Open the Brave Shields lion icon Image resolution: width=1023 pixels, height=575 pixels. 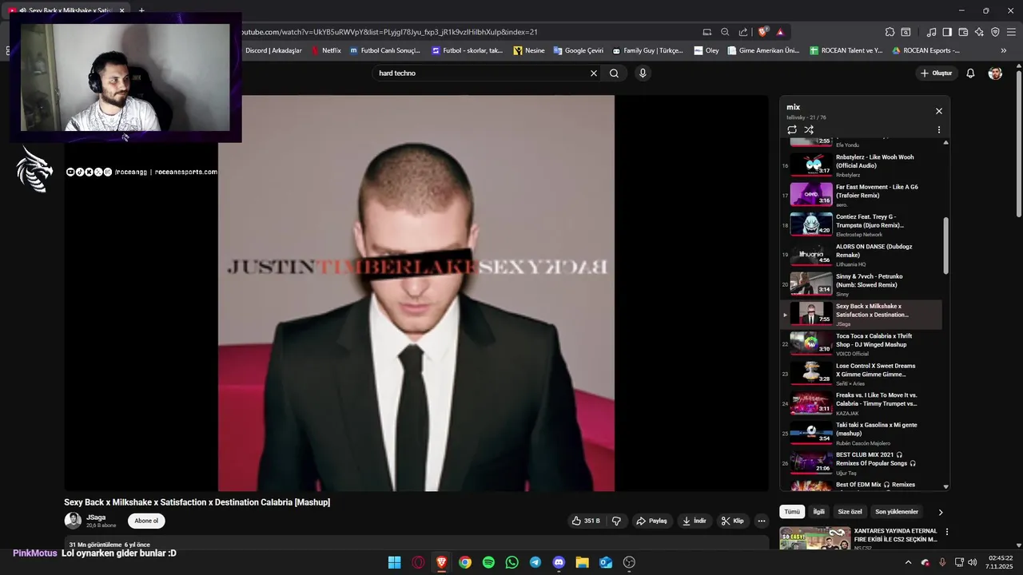[763, 32]
